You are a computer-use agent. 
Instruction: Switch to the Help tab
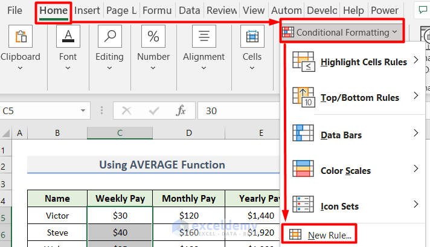(353, 10)
